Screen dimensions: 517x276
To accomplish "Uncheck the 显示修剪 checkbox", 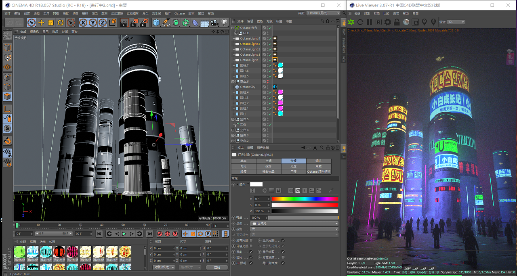I will click(283, 251).
